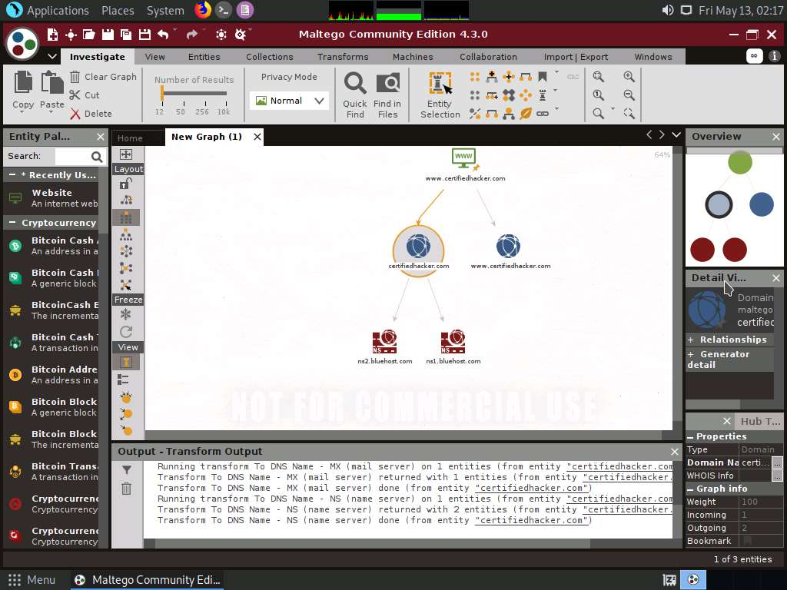The image size is (787, 590).
Task: Collapse the Properties section
Action: pyautogui.click(x=691, y=436)
